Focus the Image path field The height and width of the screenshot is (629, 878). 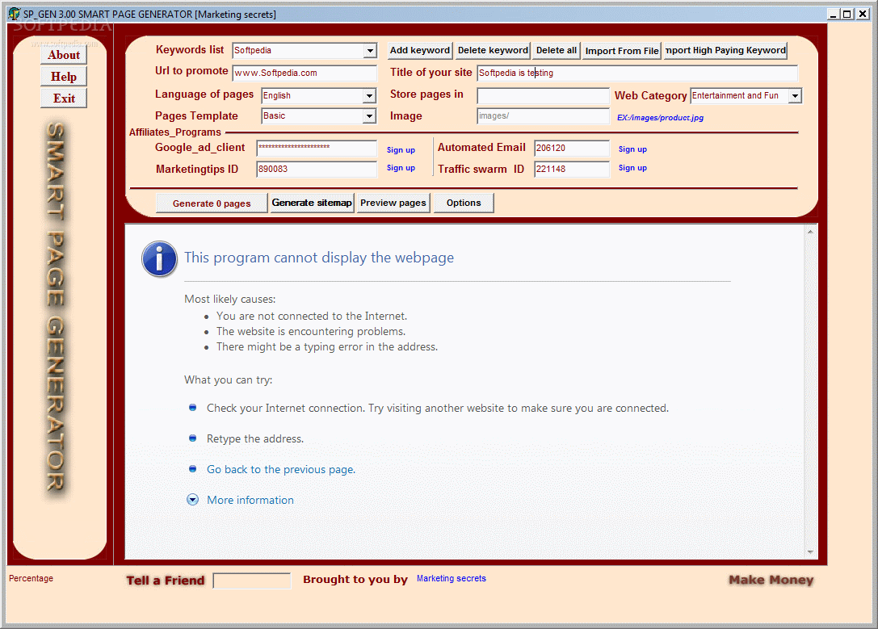click(x=543, y=116)
